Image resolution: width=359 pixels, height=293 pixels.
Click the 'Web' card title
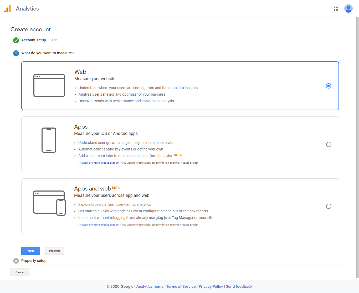pos(80,72)
